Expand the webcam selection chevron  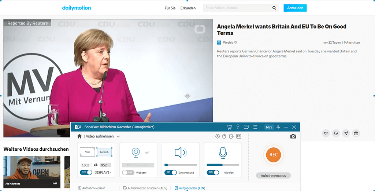pos(147,153)
